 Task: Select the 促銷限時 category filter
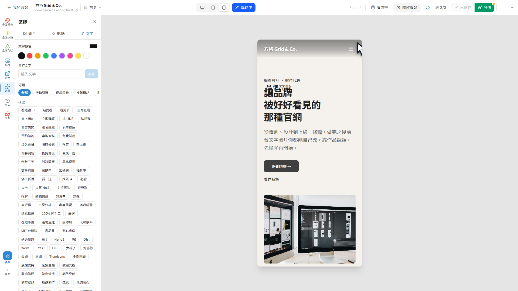[62, 93]
